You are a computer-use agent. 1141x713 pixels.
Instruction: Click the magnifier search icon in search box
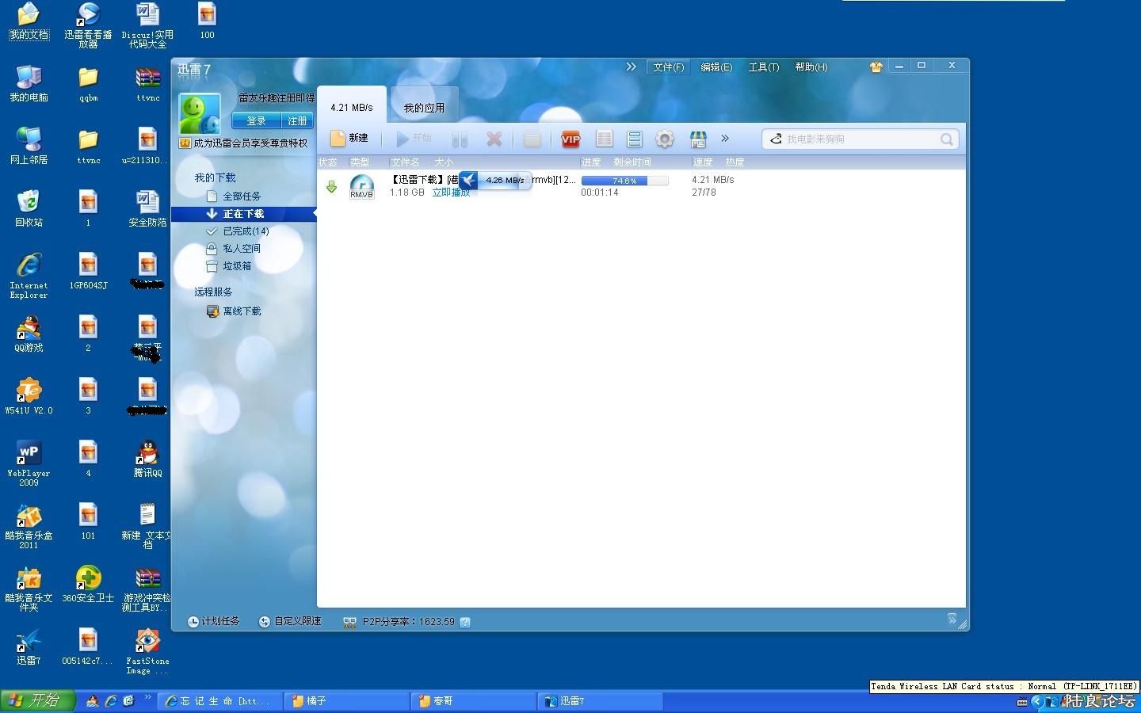coord(946,139)
